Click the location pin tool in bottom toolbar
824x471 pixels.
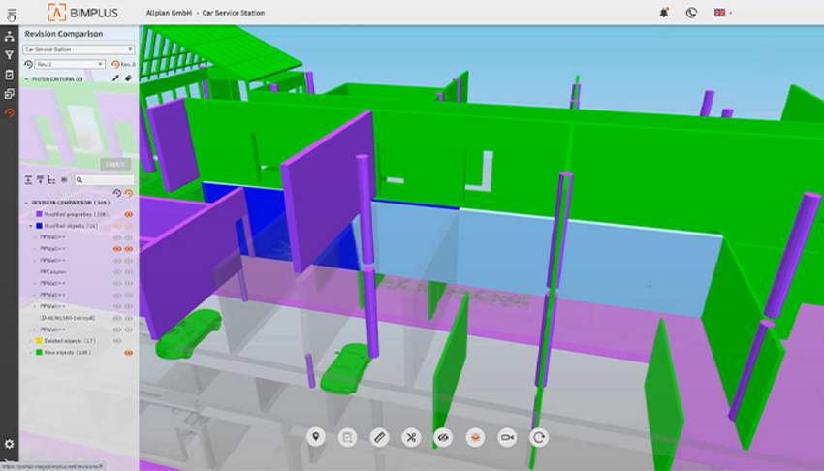315,438
